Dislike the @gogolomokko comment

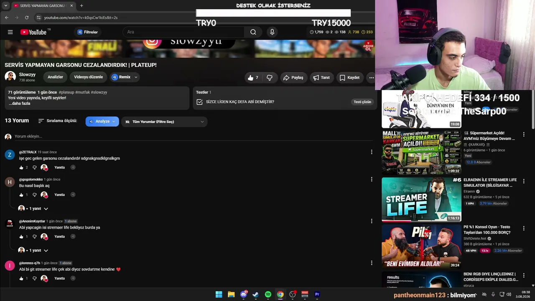coord(35,195)
